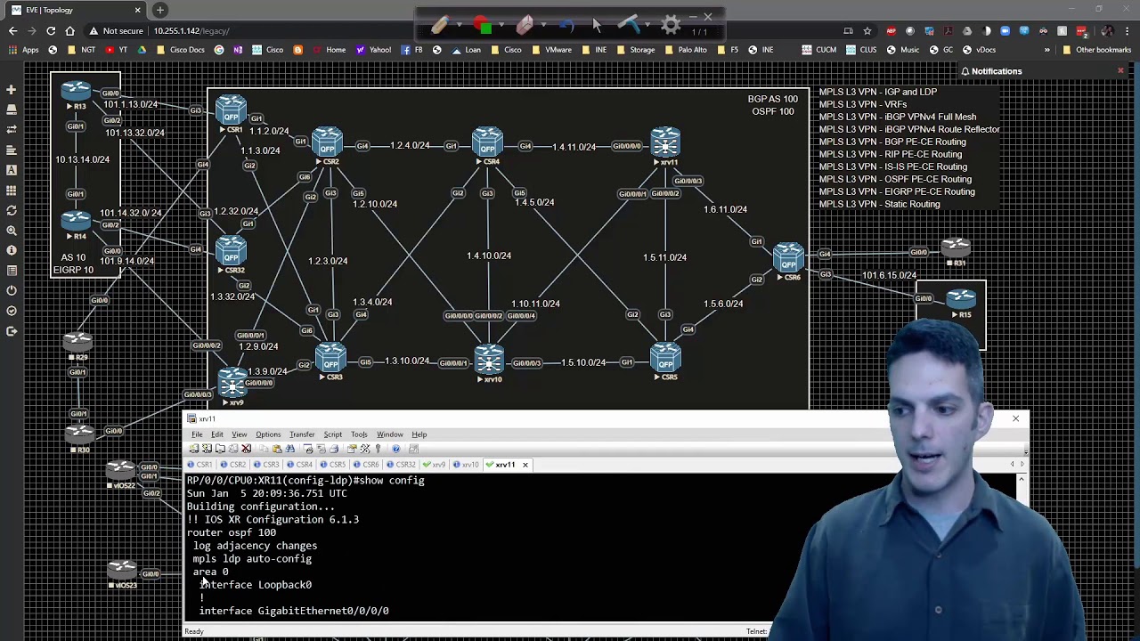The width and height of the screenshot is (1140, 641).
Task: Open the Cisco Docs bookmark folder
Action: (x=181, y=50)
